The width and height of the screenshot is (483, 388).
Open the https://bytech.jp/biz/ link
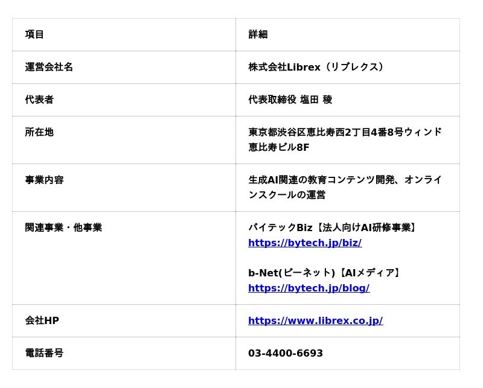(x=304, y=243)
